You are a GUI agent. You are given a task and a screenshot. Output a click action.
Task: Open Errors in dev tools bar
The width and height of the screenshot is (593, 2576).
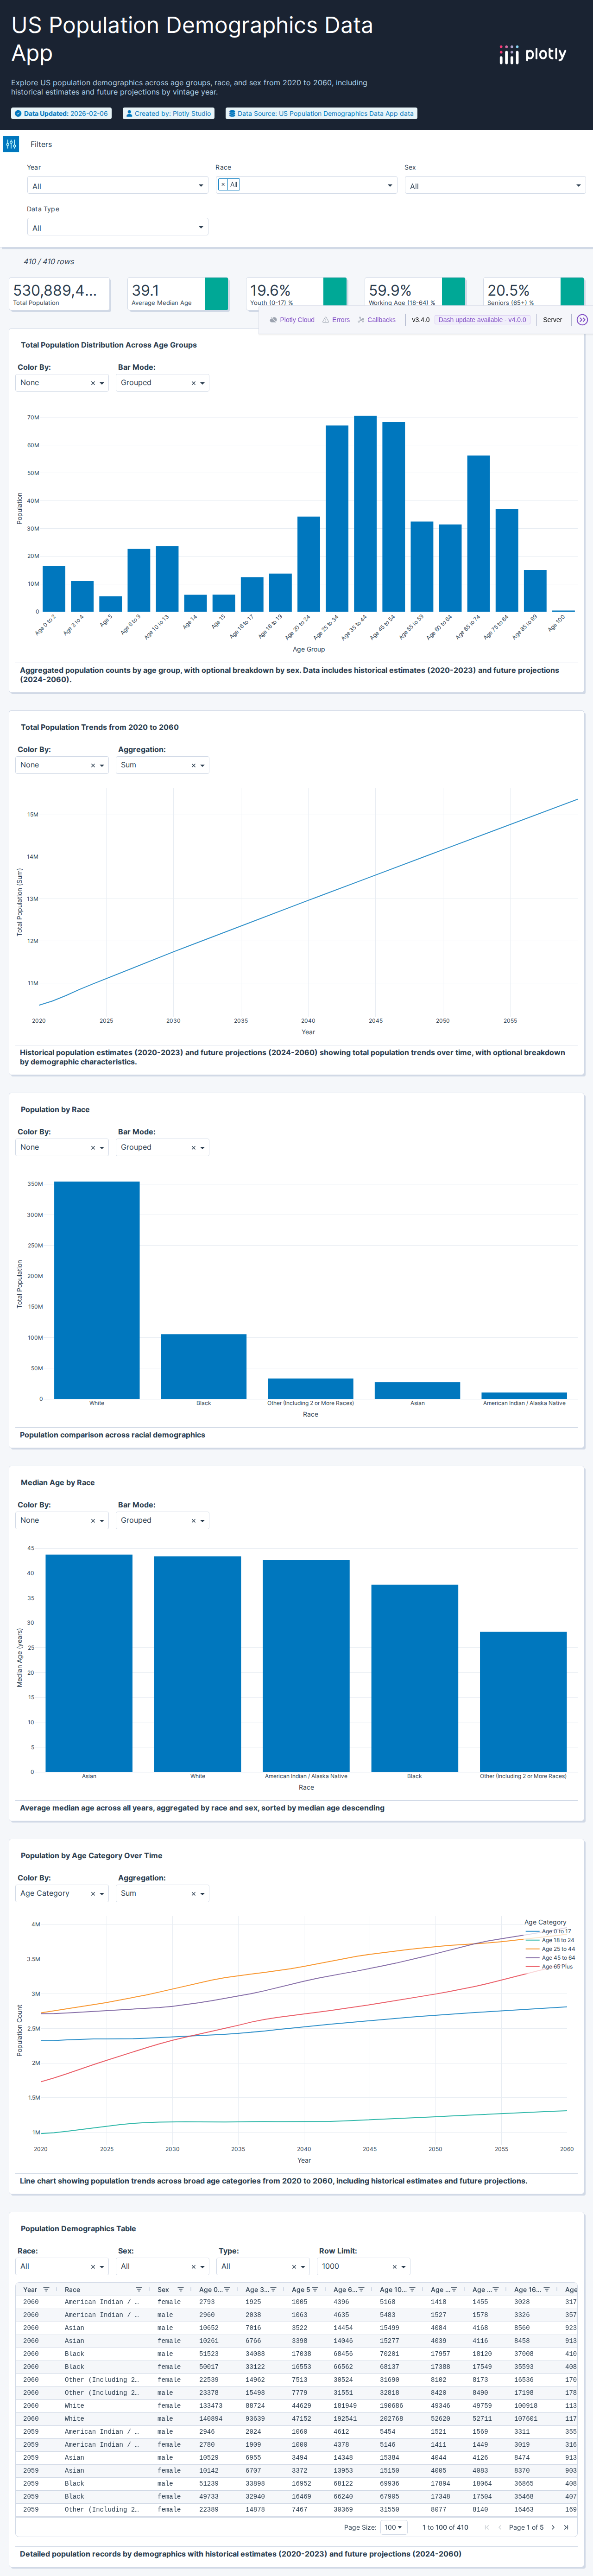pyautogui.click(x=336, y=320)
